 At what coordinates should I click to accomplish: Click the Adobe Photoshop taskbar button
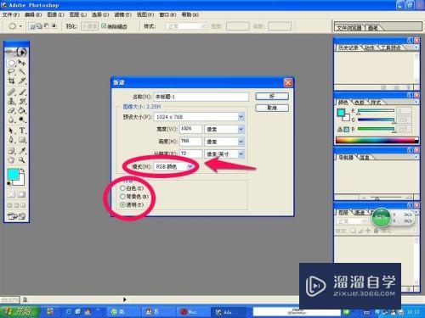(x=229, y=312)
